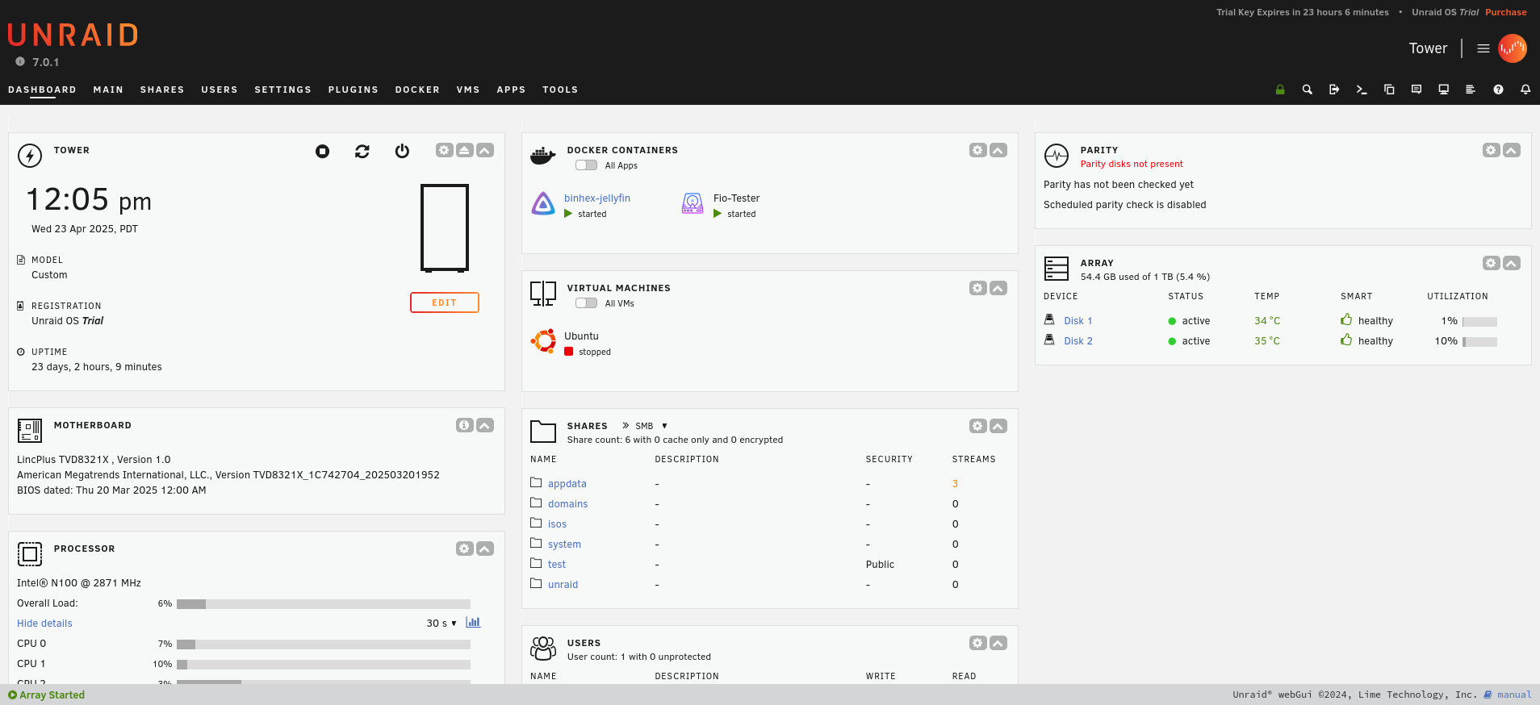Collapse the Processor tile
The width and height of the screenshot is (1540, 705).
(x=485, y=549)
